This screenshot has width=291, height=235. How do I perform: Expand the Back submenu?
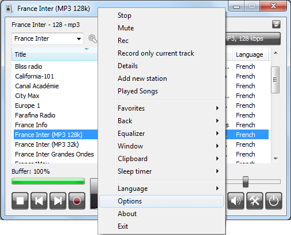[x=161, y=121]
